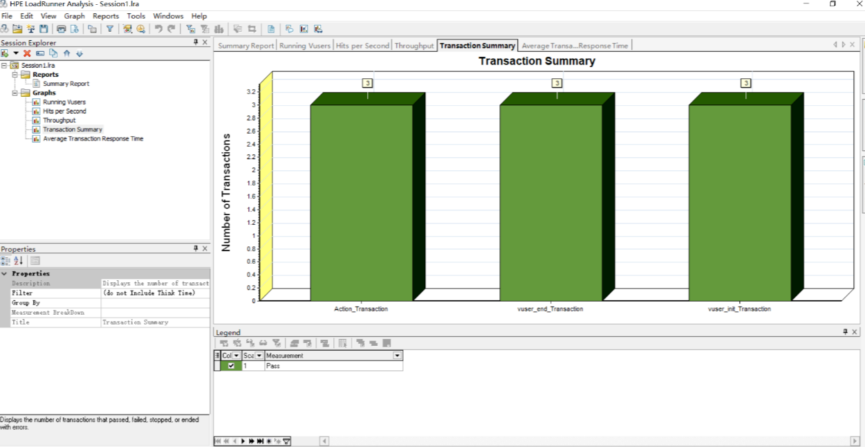
Task: Open the View menu
Action: 48,16
